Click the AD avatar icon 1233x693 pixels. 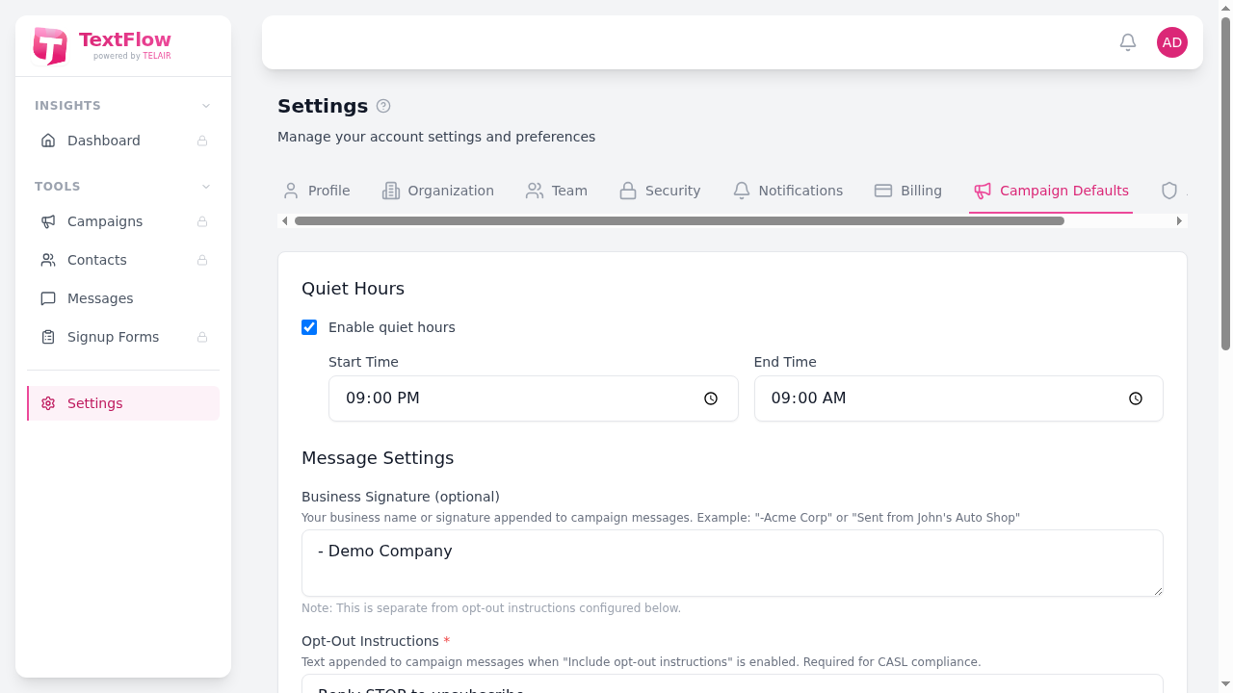[x=1171, y=42]
